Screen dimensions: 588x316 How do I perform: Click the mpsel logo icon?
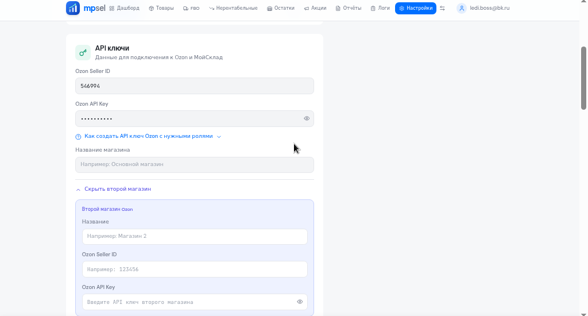click(73, 8)
